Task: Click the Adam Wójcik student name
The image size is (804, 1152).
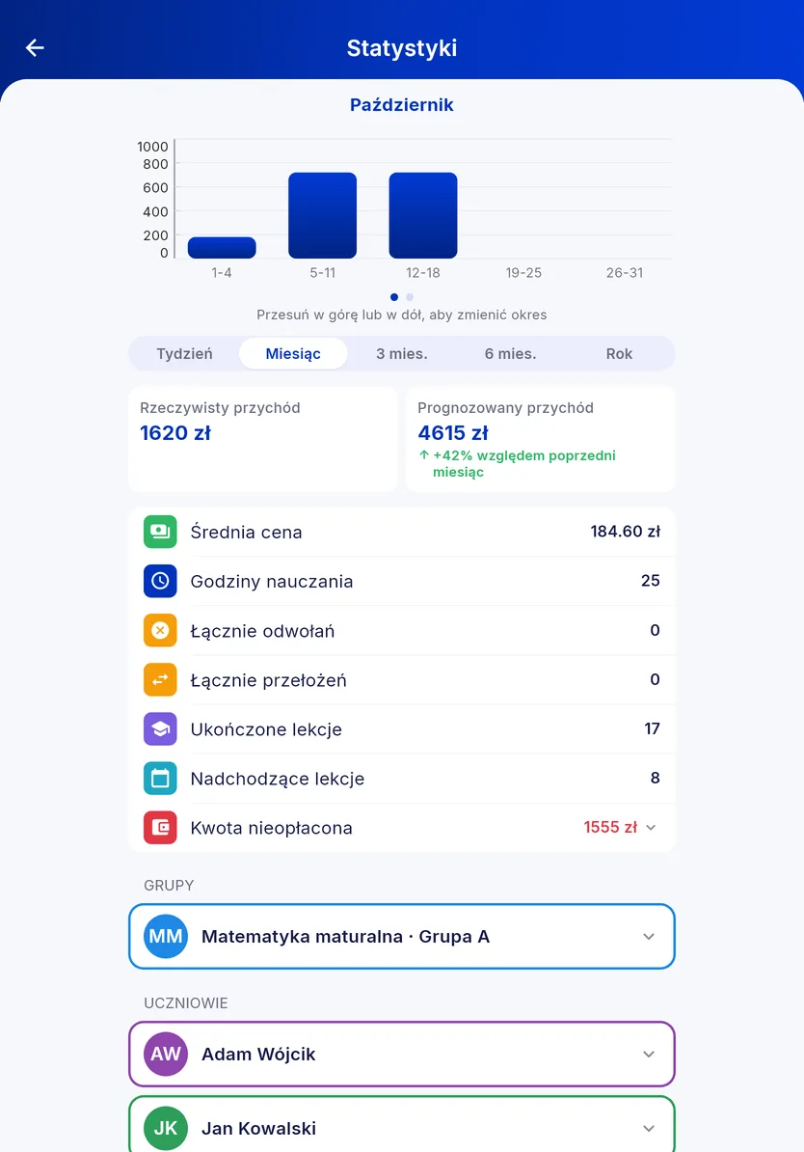Action: (x=258, y=1054)
